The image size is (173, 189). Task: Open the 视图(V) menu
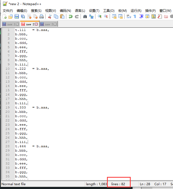click(51, 11)
